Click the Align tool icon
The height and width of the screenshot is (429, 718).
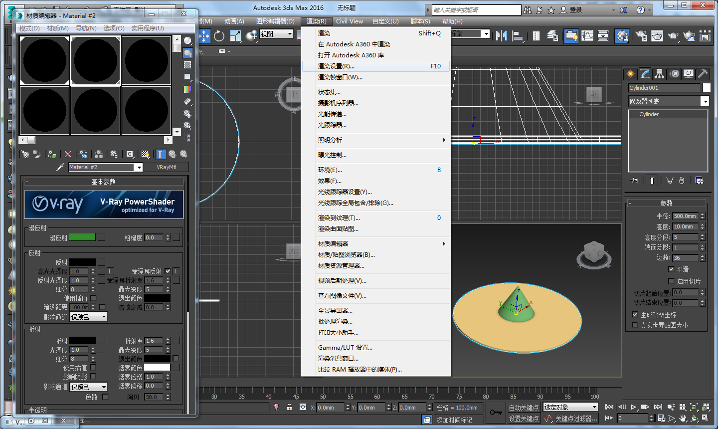point(518,35)
